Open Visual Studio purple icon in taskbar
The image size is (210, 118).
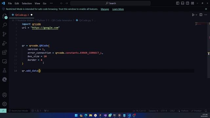click(105, 115)
